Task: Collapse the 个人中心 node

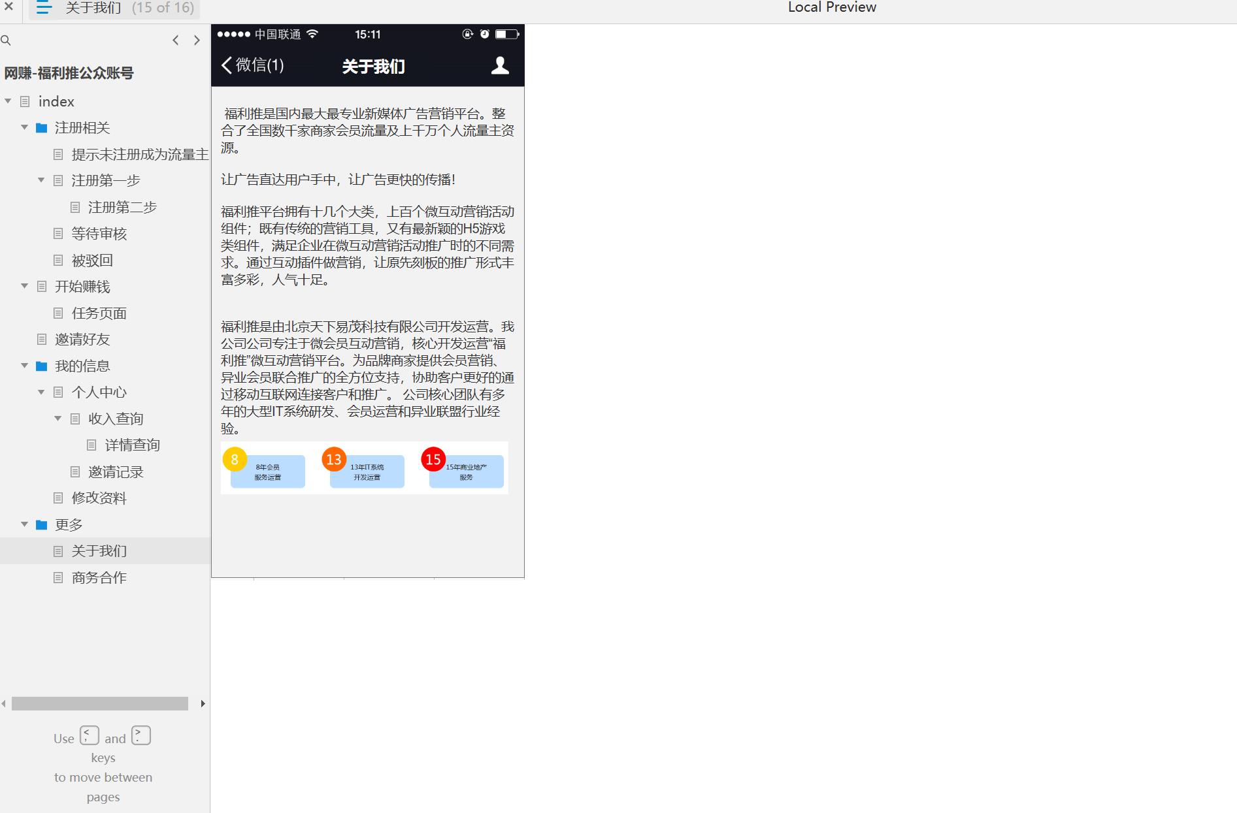Action: [41, 392]
